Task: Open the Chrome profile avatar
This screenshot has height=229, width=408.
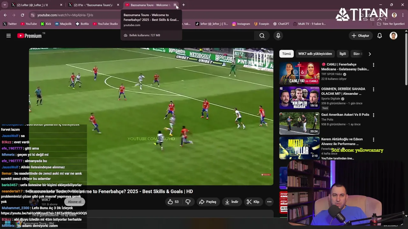Action: [394, 15]
